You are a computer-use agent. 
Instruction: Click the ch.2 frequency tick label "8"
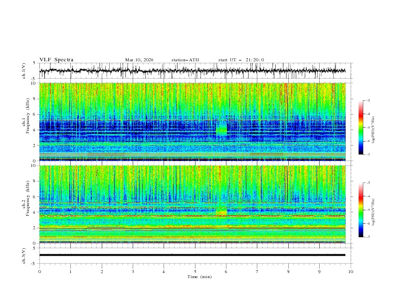(34, 181)
